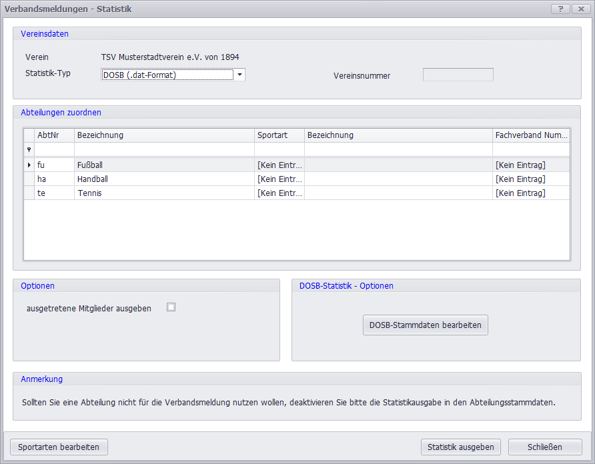Image resolution: width=595 pixels, height=464 pixels.
Task: Click Fachverband cell for Tennis row
Action: pos(531,193)
